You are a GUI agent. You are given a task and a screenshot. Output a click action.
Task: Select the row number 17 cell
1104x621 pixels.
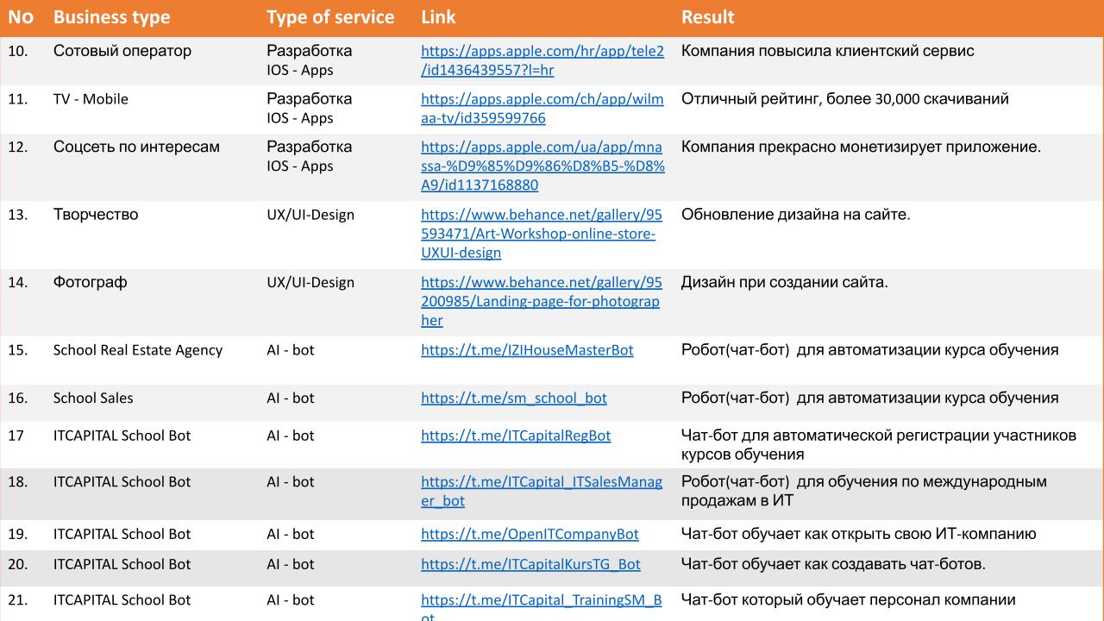[16, 436]
